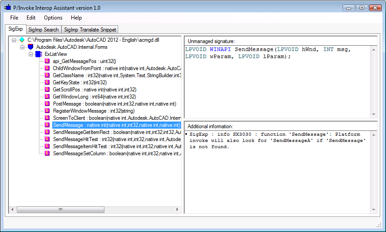Open the File menu

pyautogui.click(x=14, y=18)
